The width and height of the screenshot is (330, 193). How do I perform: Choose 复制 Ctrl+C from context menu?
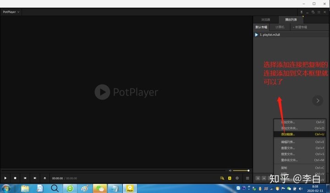(300, 168)
